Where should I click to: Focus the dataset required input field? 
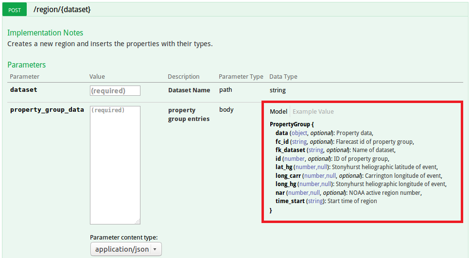click(115, 91)
